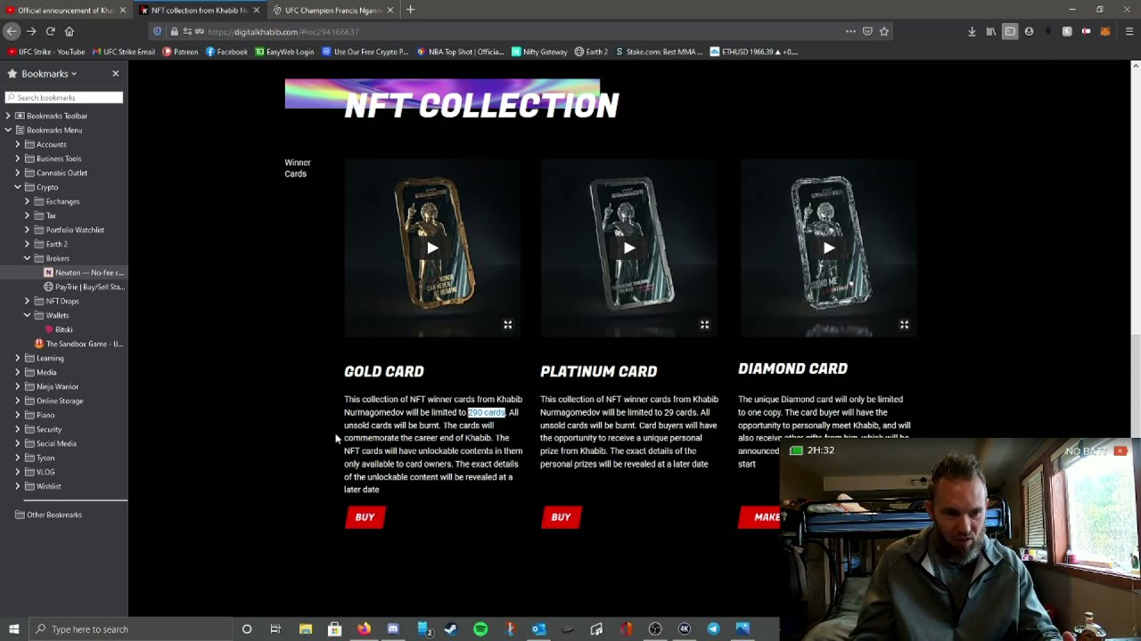Screen dimensions: 1141x641
Task: Expand the Bookmarks Toolbar folder
Action: click(8, 116)
